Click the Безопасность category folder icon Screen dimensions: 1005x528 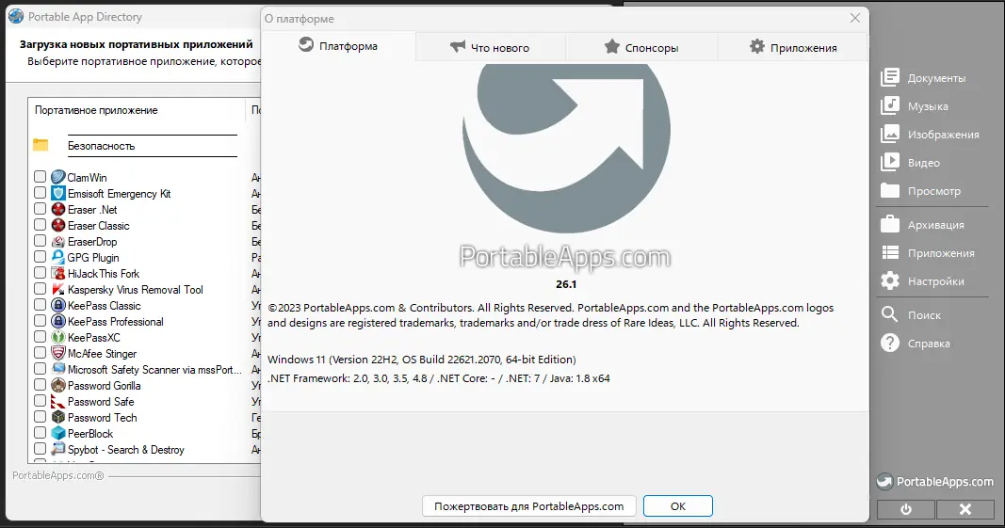(x=41, y=146)
